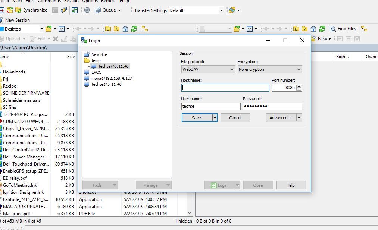The height and width of the screenshot is (230, 378).
Task: Select the moxa@192.168.4.127 saved site
Action: (x=112, y=78)
